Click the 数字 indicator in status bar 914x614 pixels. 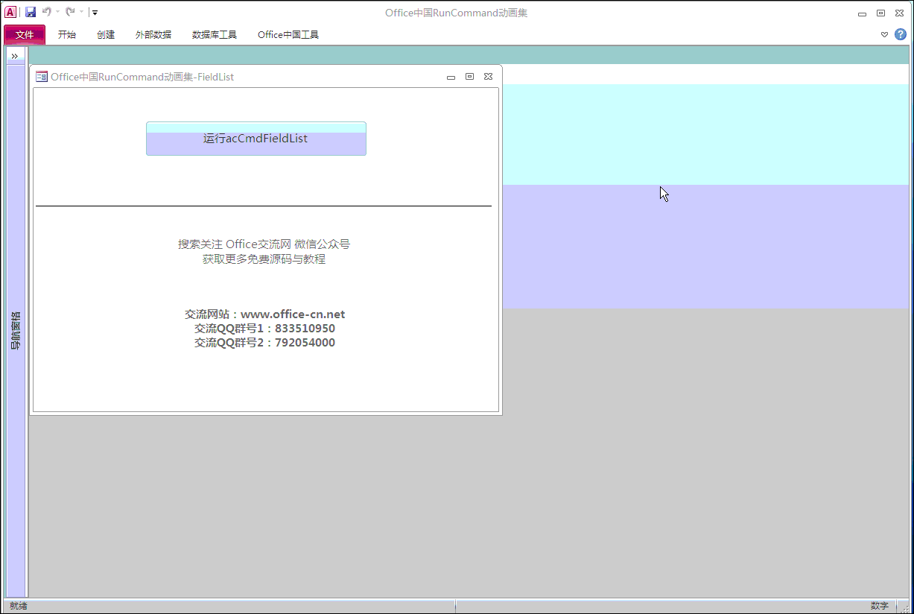pyautogui.click(x=880, y=606)
